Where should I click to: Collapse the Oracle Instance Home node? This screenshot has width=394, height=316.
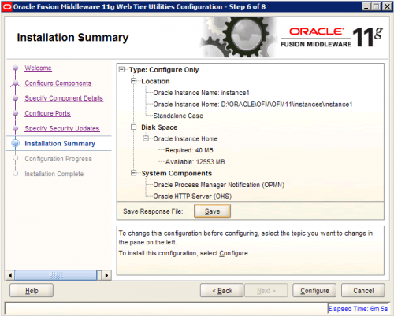tap(146, 138)
